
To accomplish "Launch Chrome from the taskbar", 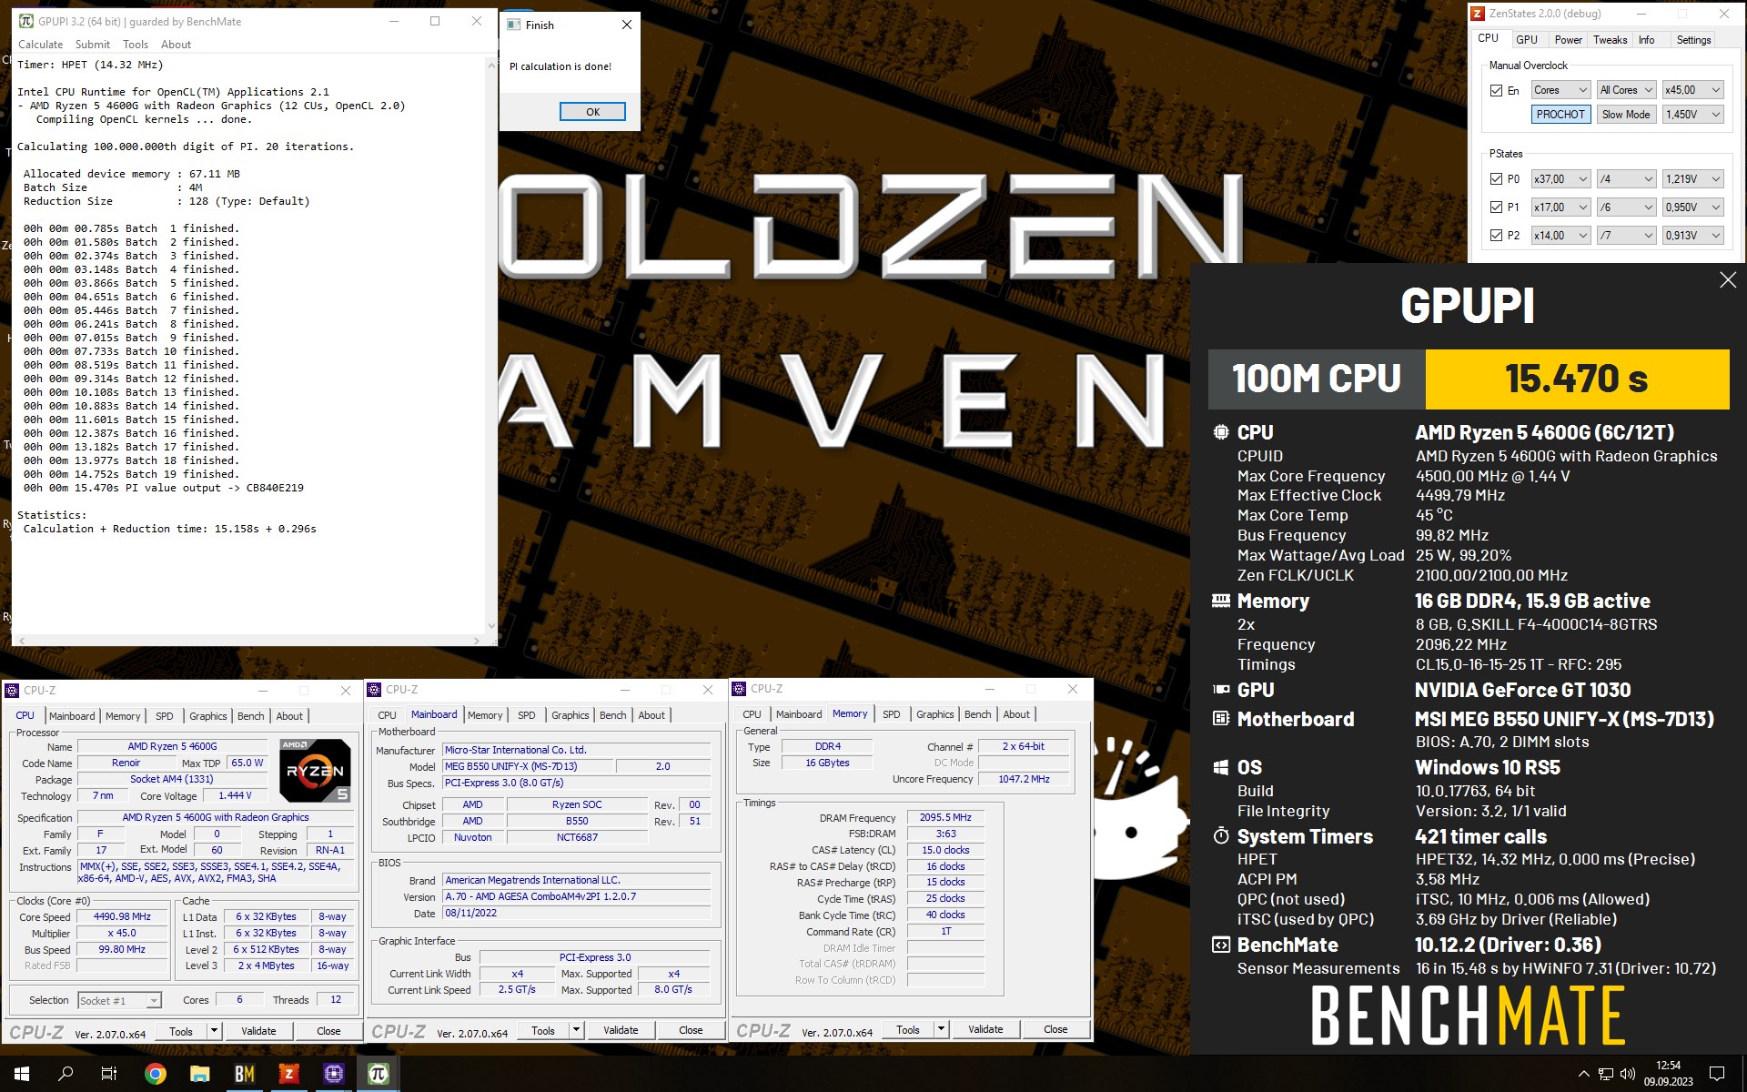I will [x=156, y=1074].
